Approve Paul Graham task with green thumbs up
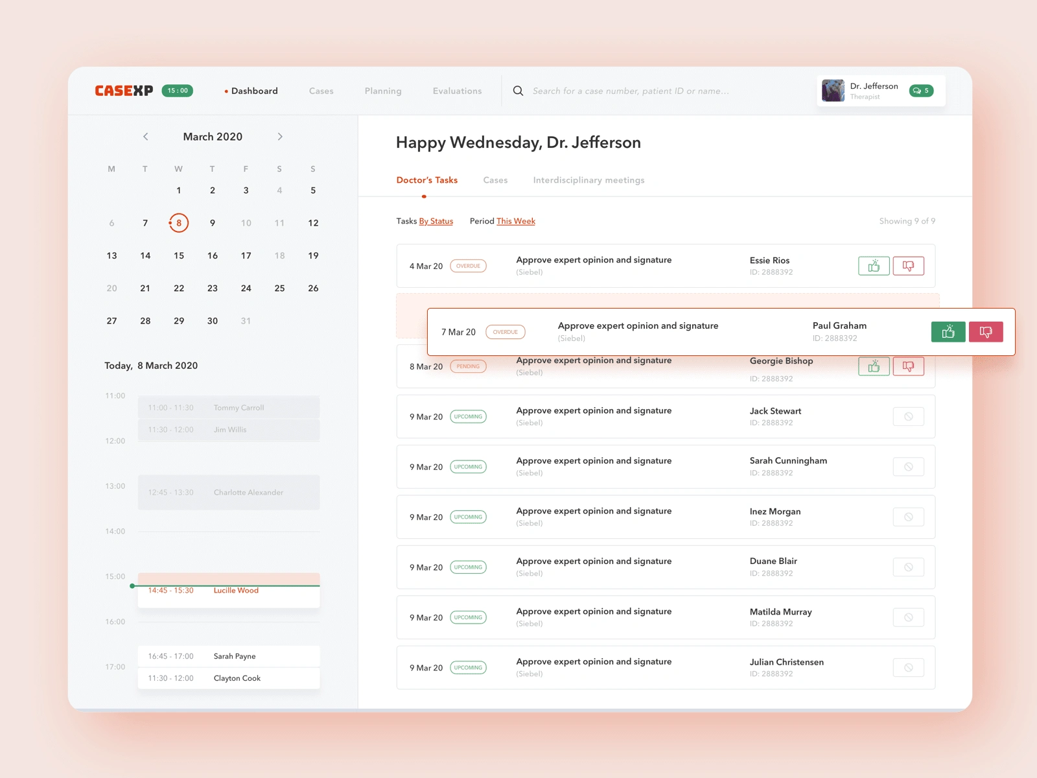The image size is (1037, 778). click(948, 332)
